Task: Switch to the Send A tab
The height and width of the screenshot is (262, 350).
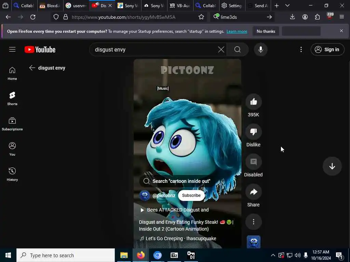Action: tap(258, 6)
